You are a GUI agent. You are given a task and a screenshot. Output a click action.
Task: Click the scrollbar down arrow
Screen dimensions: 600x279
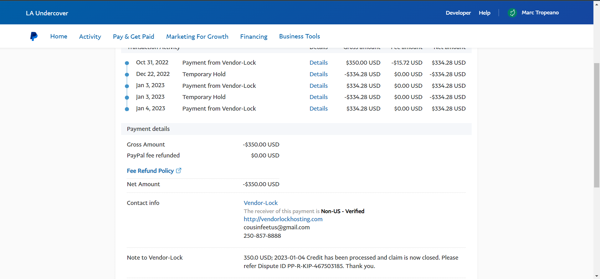tap(597, 276)
